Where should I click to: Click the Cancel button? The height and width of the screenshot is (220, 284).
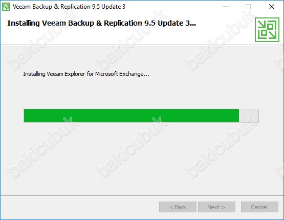coord(259,207)
